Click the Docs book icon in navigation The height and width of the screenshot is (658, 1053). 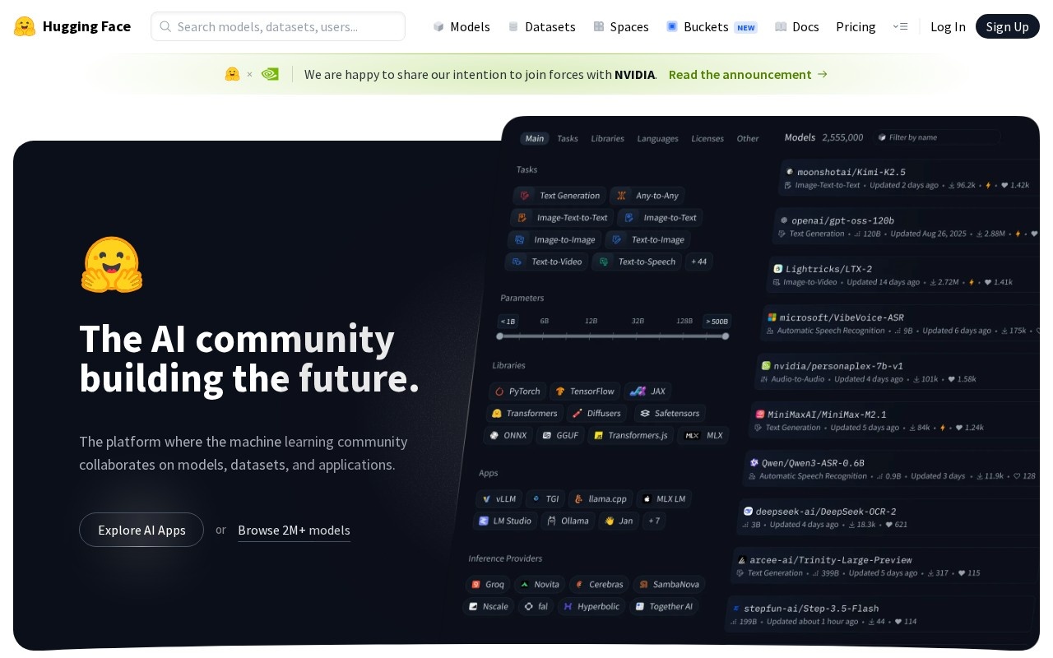click(781, 26)
